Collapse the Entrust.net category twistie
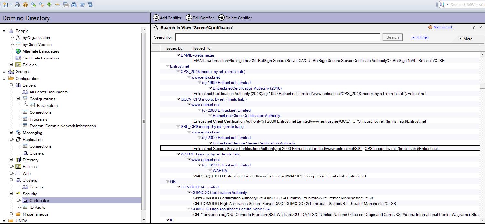485x224 pixels. tap(167, 66)
